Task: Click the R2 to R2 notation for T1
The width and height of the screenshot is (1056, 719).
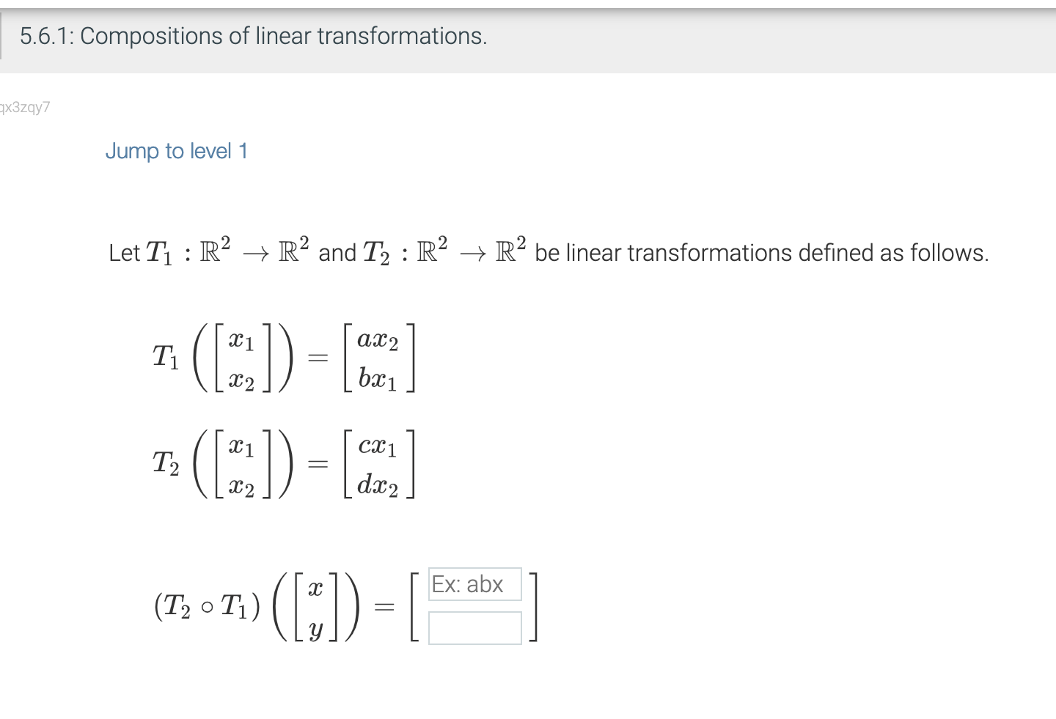Action: click(x=255, y=250)
